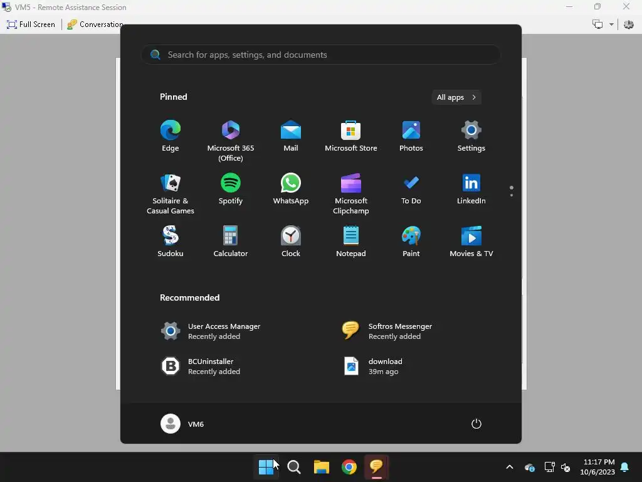Launch Calculator

tap(231, 242)
